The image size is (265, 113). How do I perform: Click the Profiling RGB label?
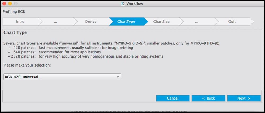(14, 12)
